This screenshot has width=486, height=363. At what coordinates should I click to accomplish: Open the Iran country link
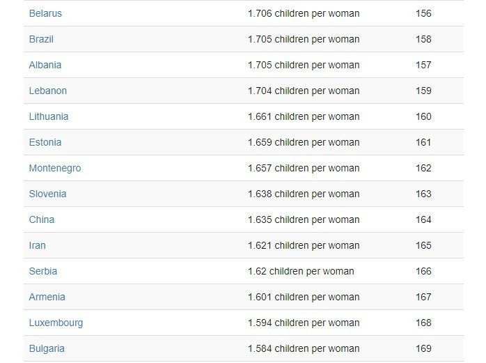(37, 245)
